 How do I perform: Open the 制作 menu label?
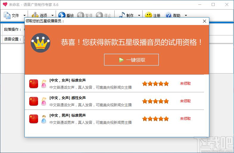pos(130,15)
